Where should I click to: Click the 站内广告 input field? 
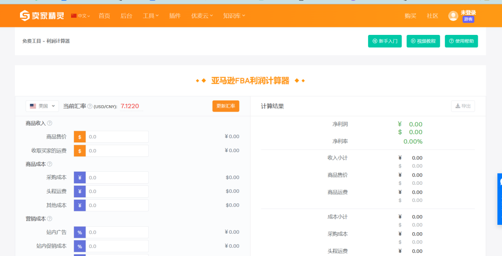click(x=117, y=232)
